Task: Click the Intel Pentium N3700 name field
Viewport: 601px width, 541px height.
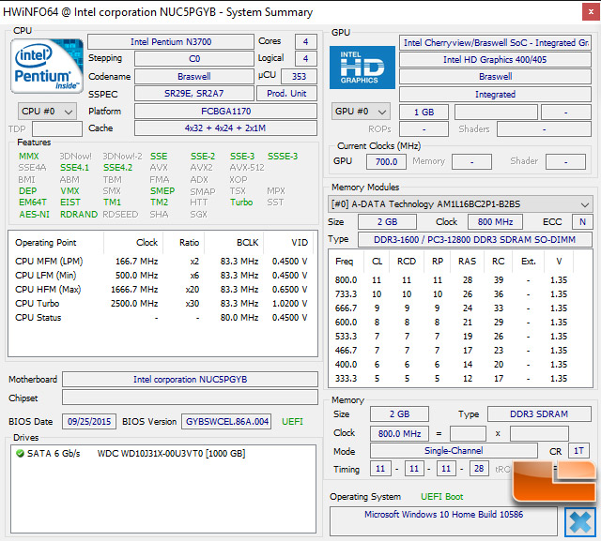Action: click(x=171, y=41)
